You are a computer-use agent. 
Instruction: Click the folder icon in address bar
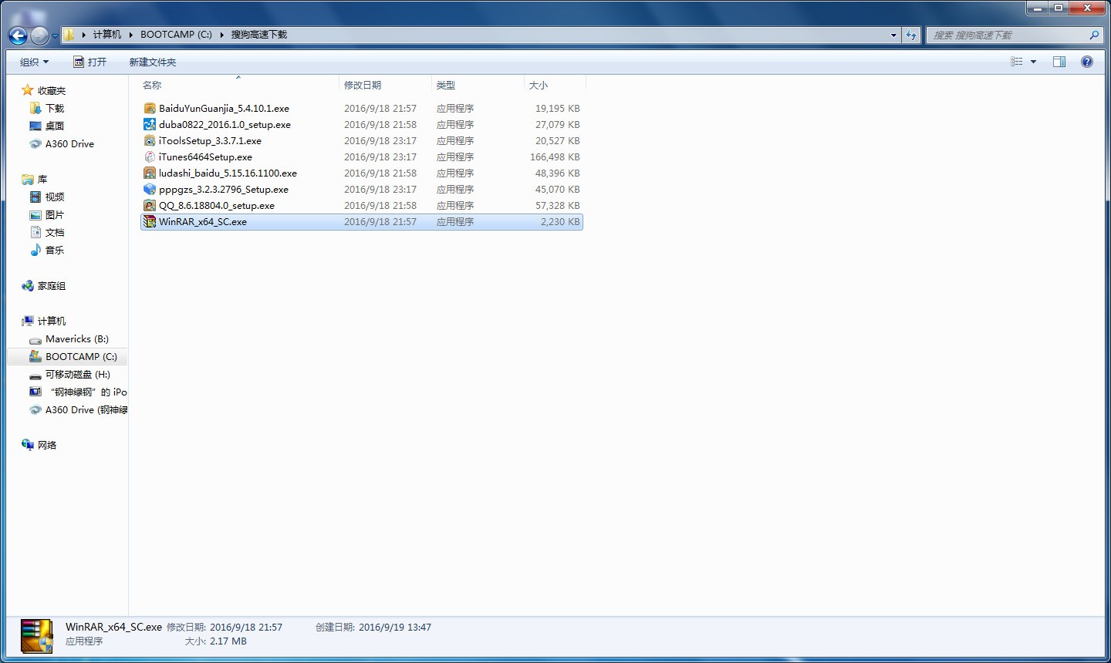(69, 35)
